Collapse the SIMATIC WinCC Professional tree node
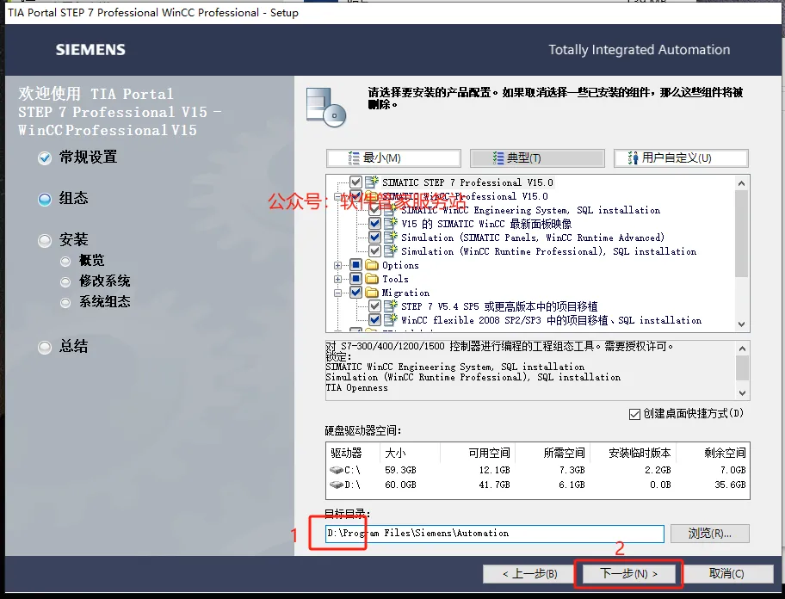Screen dimensions: 785x599 (338, 196)
